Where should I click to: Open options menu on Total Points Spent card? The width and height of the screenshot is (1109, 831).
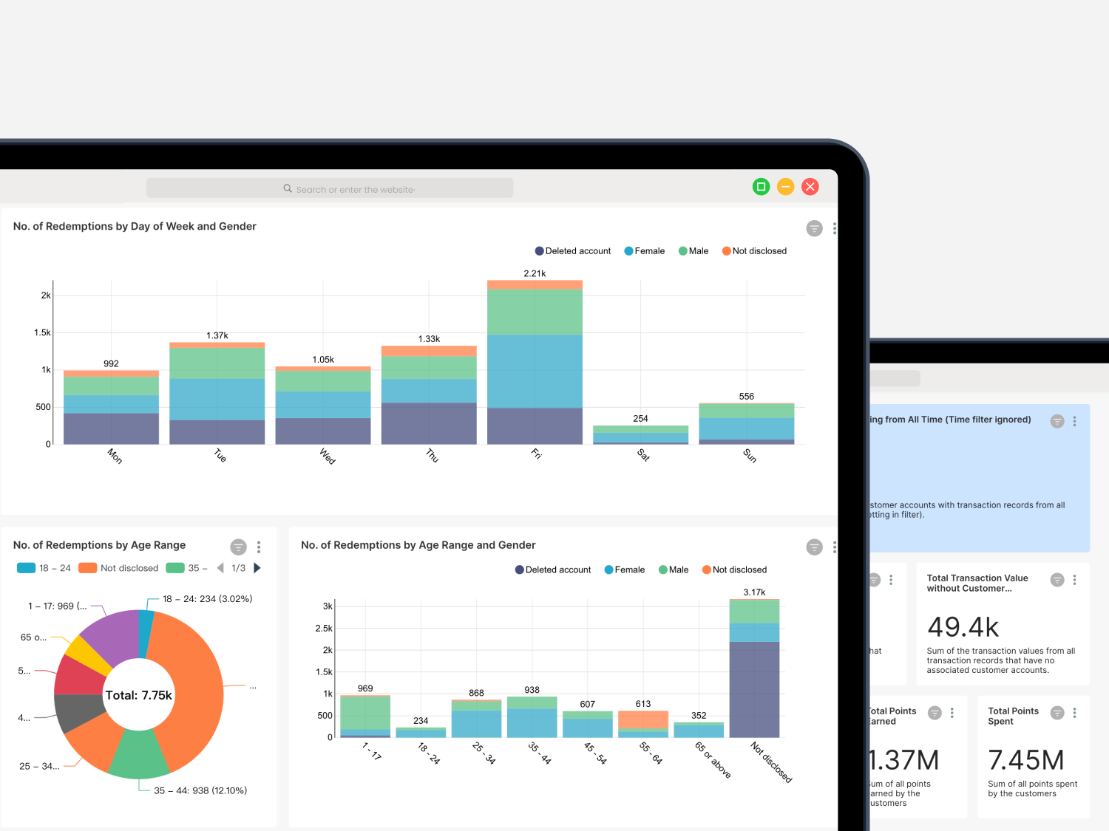click(1074, 713)
